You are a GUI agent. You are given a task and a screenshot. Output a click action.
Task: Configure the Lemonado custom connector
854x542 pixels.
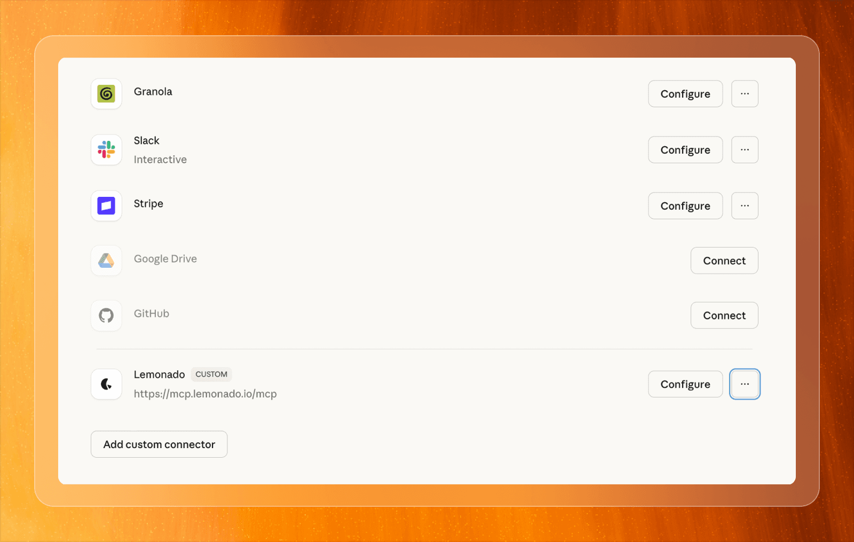pyautogui.click(x=685, y=384)
